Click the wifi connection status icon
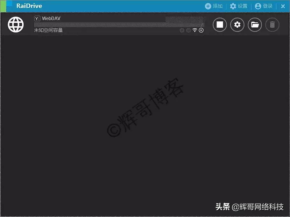This screenshot has height=217, width=290. tap(195, 30)
